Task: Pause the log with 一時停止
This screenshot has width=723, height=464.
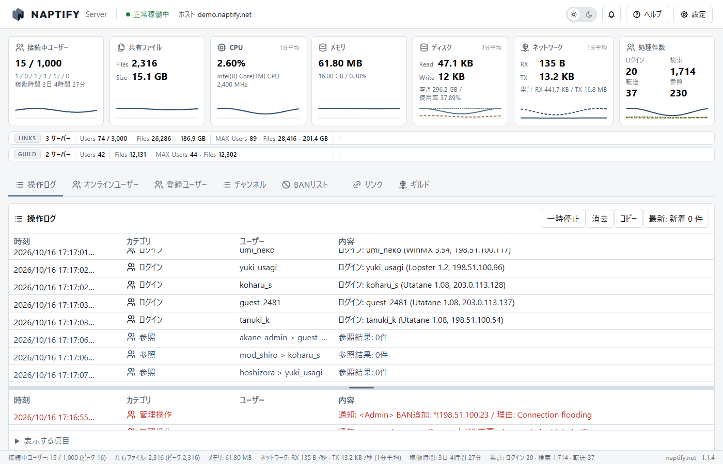Action: point(563,219)
